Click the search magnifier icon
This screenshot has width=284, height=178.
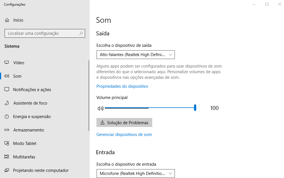(x=81, y=33)
